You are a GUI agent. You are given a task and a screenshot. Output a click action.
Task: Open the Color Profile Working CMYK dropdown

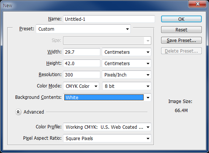[x=107, y=127]
